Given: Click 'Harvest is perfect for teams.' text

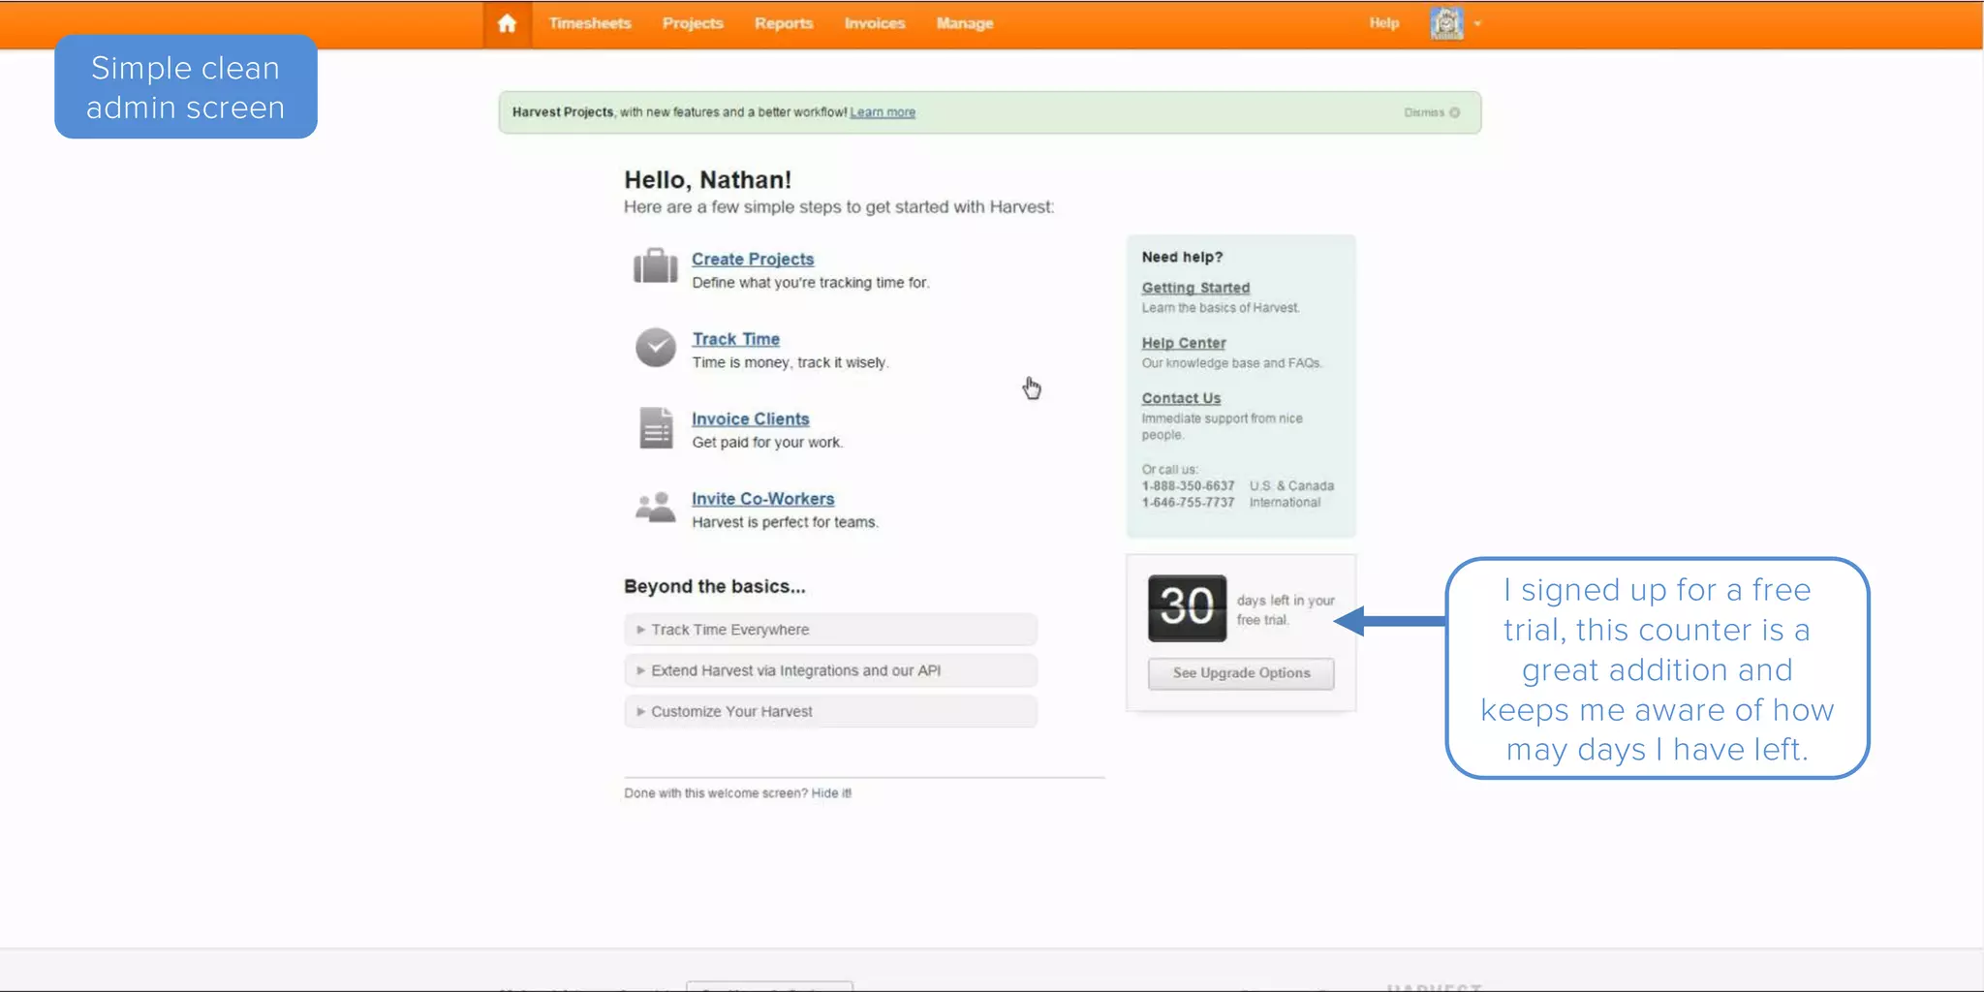Looking at the screenshot, I should click(785, 522).
